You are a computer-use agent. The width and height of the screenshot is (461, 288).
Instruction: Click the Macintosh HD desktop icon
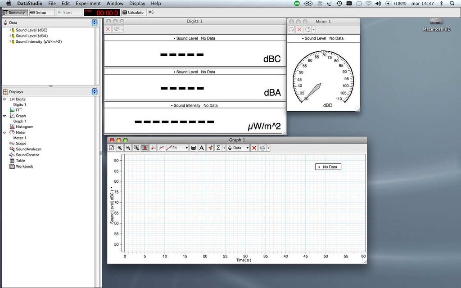(437, 25)
